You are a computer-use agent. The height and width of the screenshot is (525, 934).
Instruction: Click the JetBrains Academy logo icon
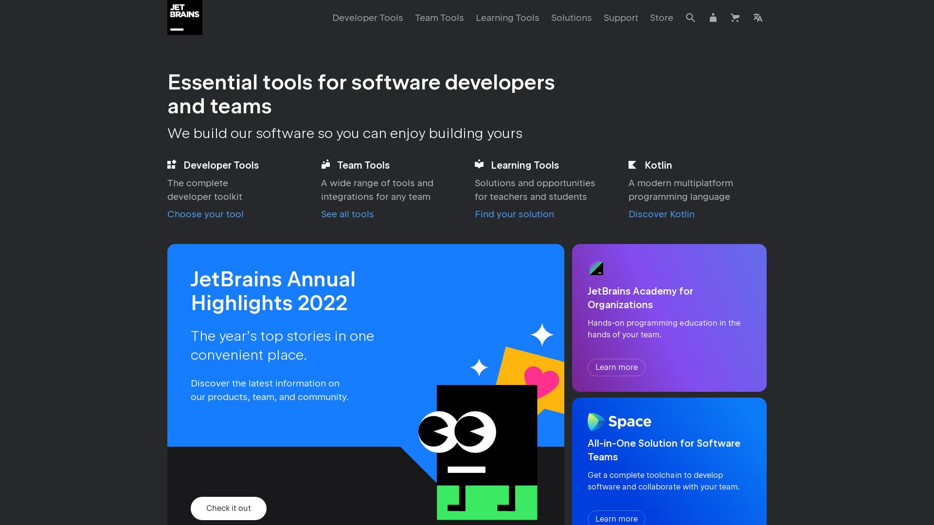pos(596,268)
